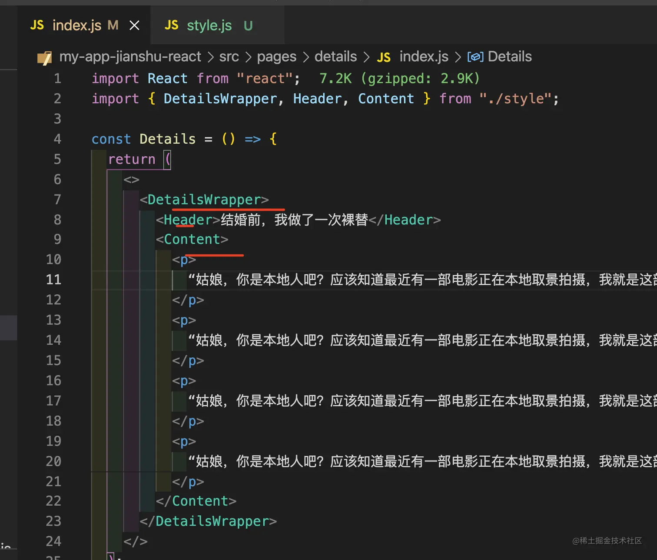Click paragraph text on line 14
The width and height of the screenshot is (657, 560).
pos(422,340)
